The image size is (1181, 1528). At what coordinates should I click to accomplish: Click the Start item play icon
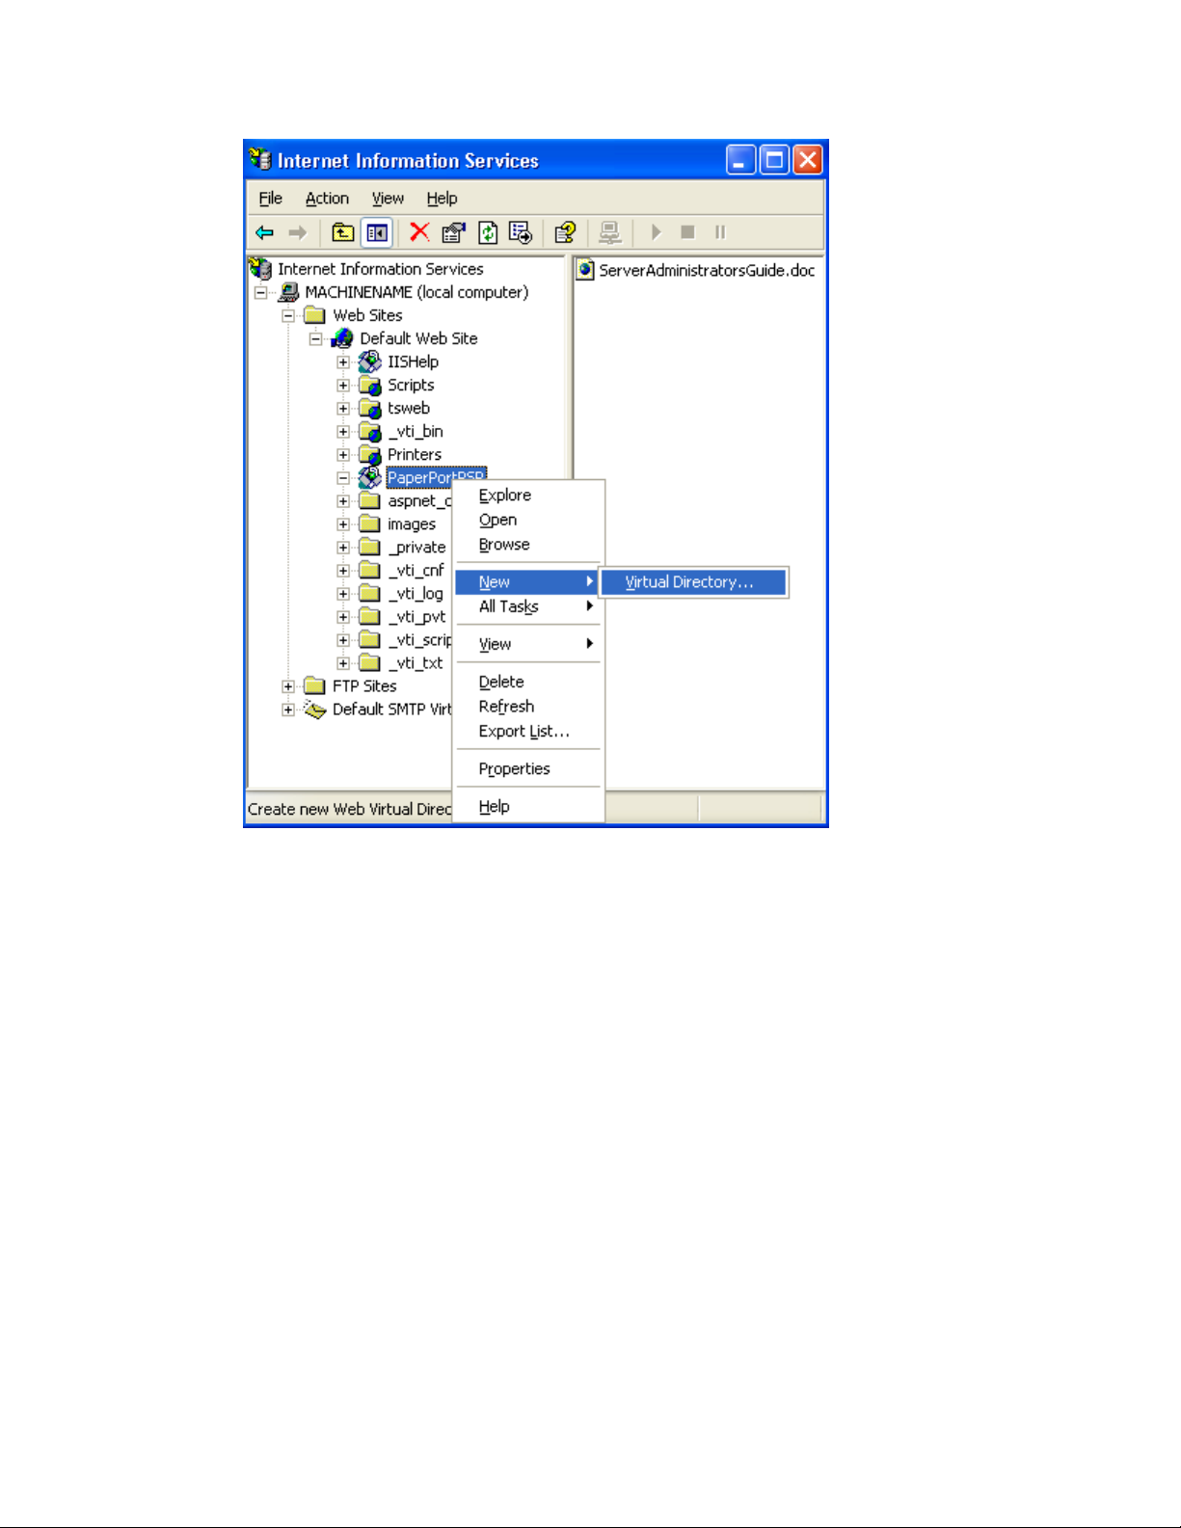[656, 232]
